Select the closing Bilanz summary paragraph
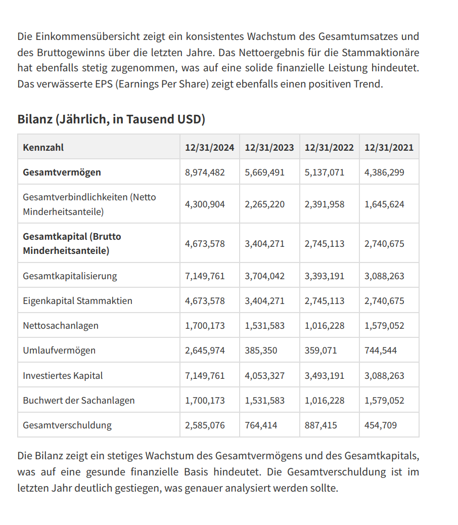458x525 pixels. (218, 472)
